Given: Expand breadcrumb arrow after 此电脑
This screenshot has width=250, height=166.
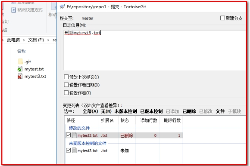Looking at the screenshot, I should point(24,40).
